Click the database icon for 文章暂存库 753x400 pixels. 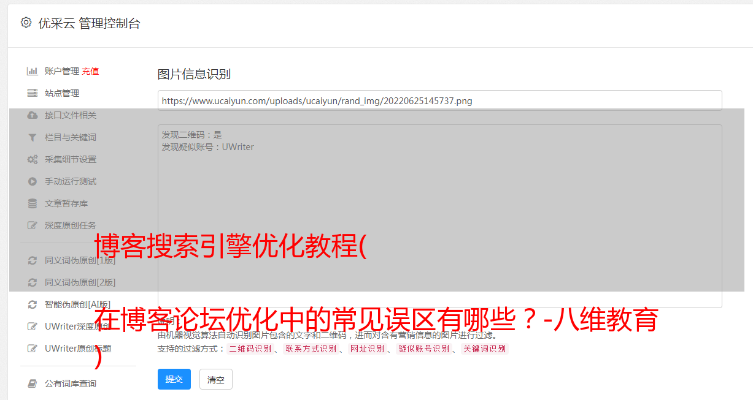click(33, 203)
